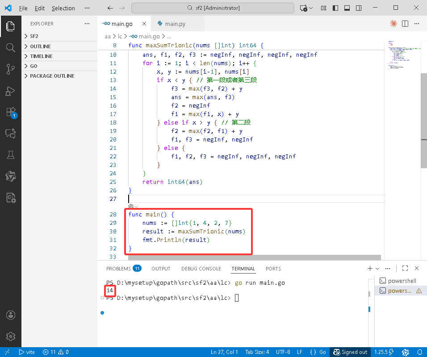Expand the PACKAGE OUTLINE section
The width and height of the screenshot is (427, 357).
[x=59, y=76]
